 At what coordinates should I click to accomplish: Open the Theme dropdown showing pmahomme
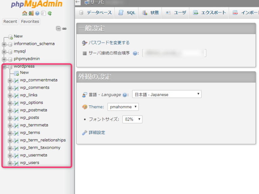[x=123, y=107]
